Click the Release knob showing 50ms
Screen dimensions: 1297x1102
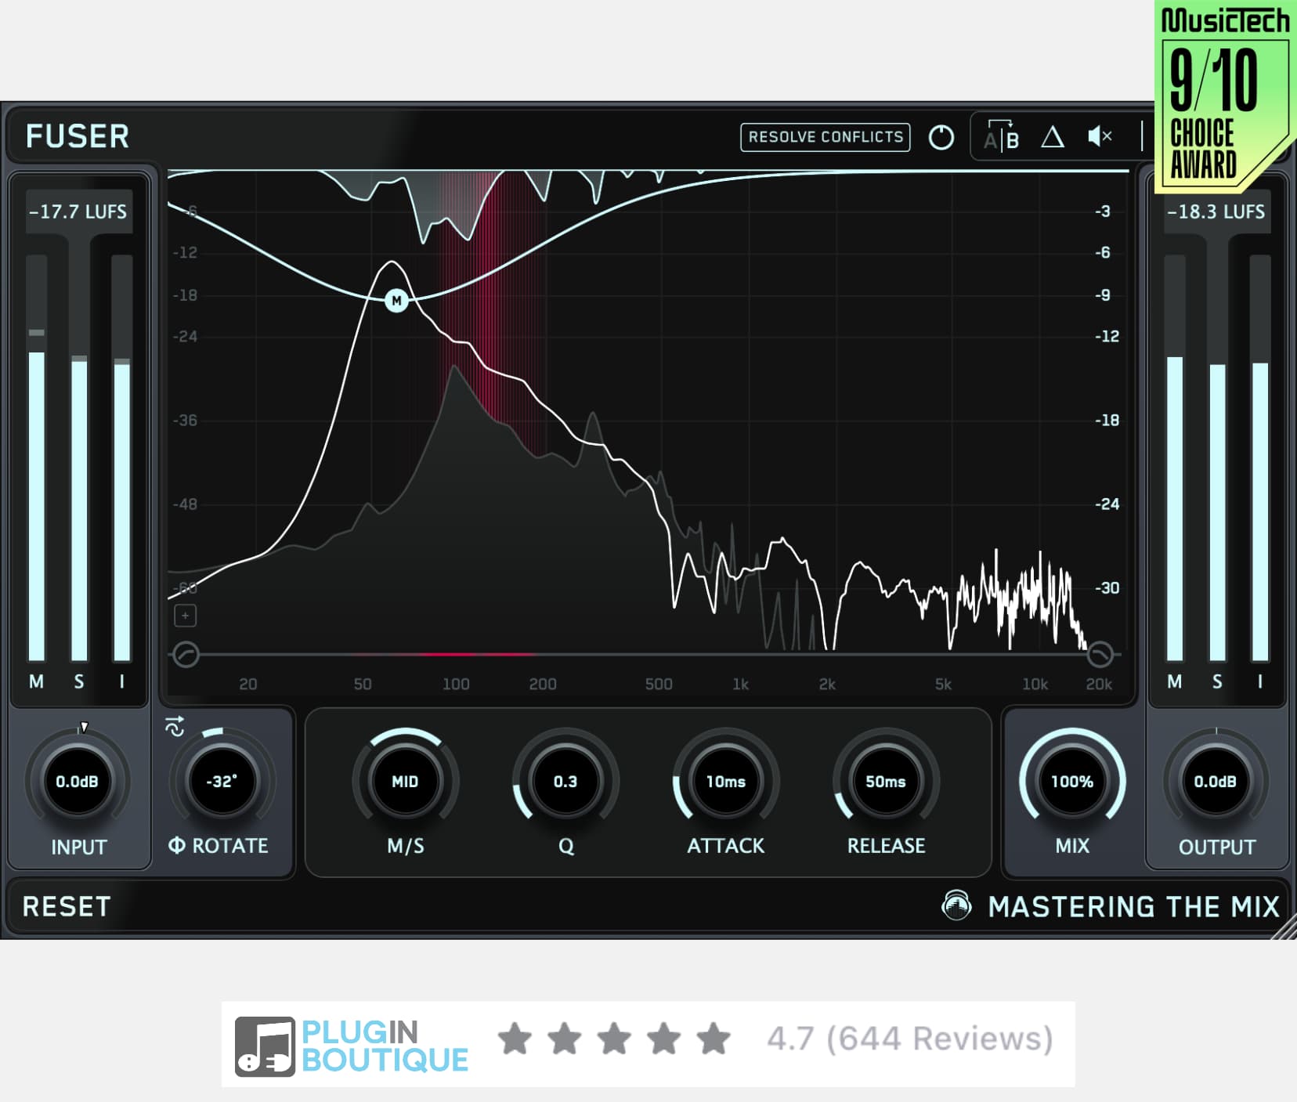tap(886, 782)
